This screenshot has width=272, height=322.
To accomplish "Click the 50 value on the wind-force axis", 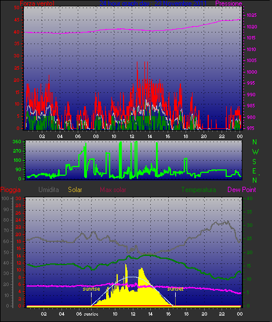I will [17, 8].
